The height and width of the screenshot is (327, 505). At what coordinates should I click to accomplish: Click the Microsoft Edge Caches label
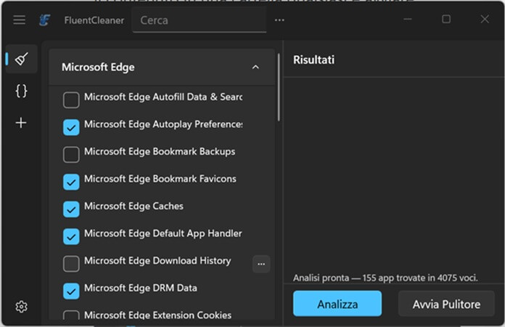[134, 207]
